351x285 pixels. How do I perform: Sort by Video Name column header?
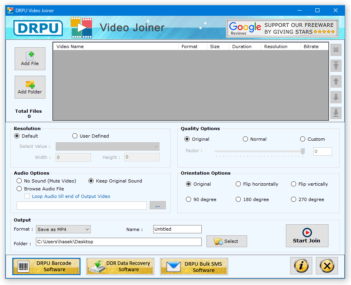click(x=116, y=47)
